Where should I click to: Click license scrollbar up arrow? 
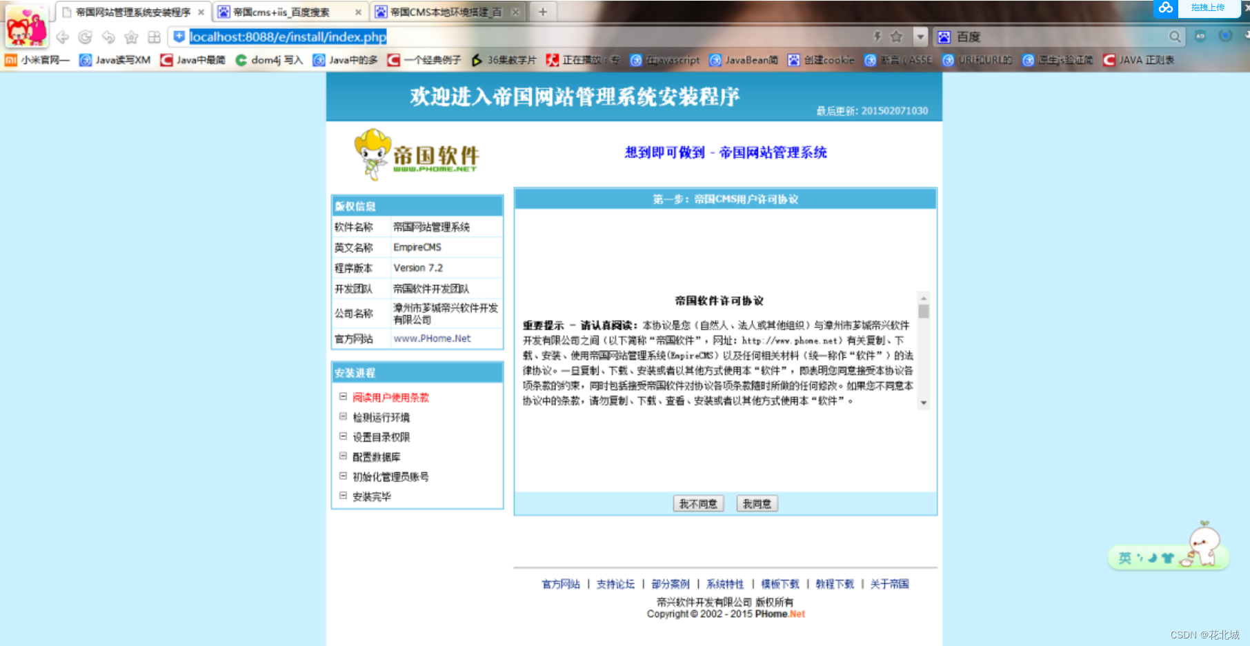click(x=924, y=298)
